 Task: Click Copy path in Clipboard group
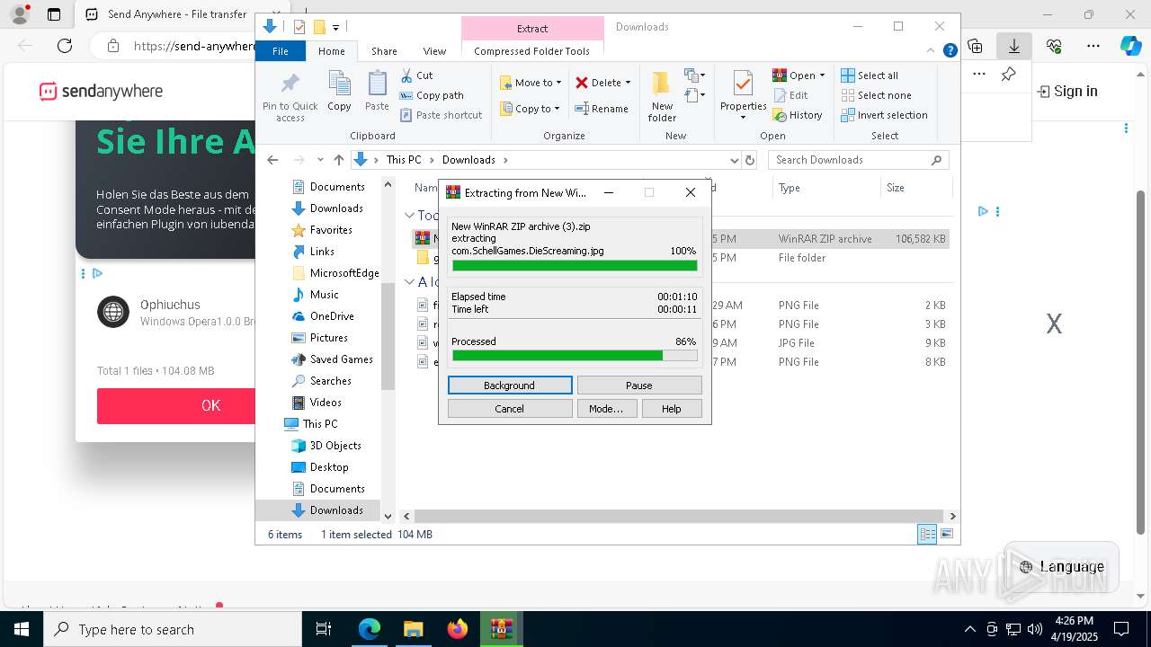(x=432, y=95)
